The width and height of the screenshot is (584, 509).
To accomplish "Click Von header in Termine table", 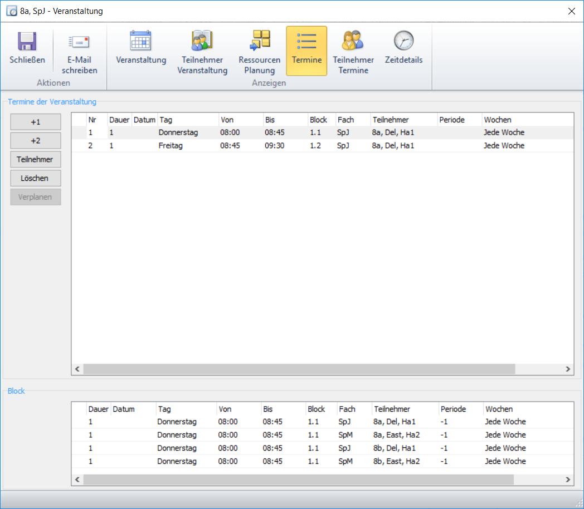I will pyautogui.click(x=241, y=120).
